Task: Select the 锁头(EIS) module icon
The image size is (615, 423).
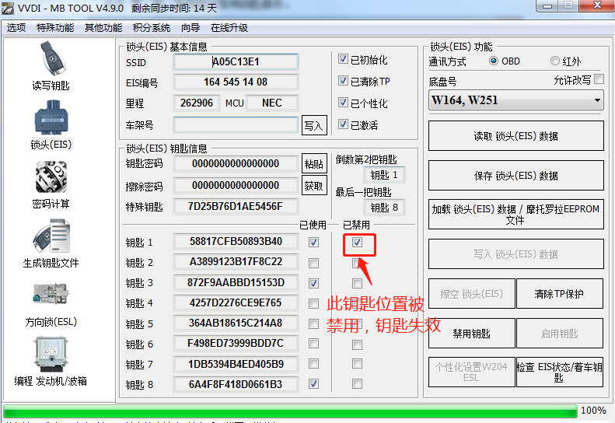Action: point(51,121)
